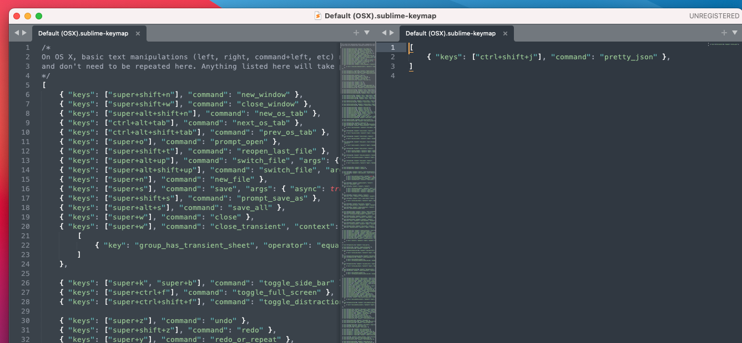Click the document icon in the title bar
Image resolution: width=742 pixels, height=343 pixels.
(317, 16)
